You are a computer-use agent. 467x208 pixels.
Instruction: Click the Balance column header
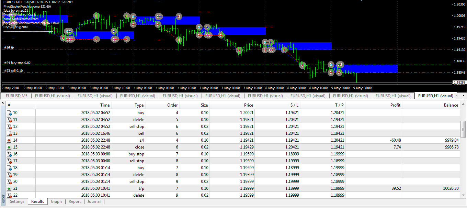[451, 105]
